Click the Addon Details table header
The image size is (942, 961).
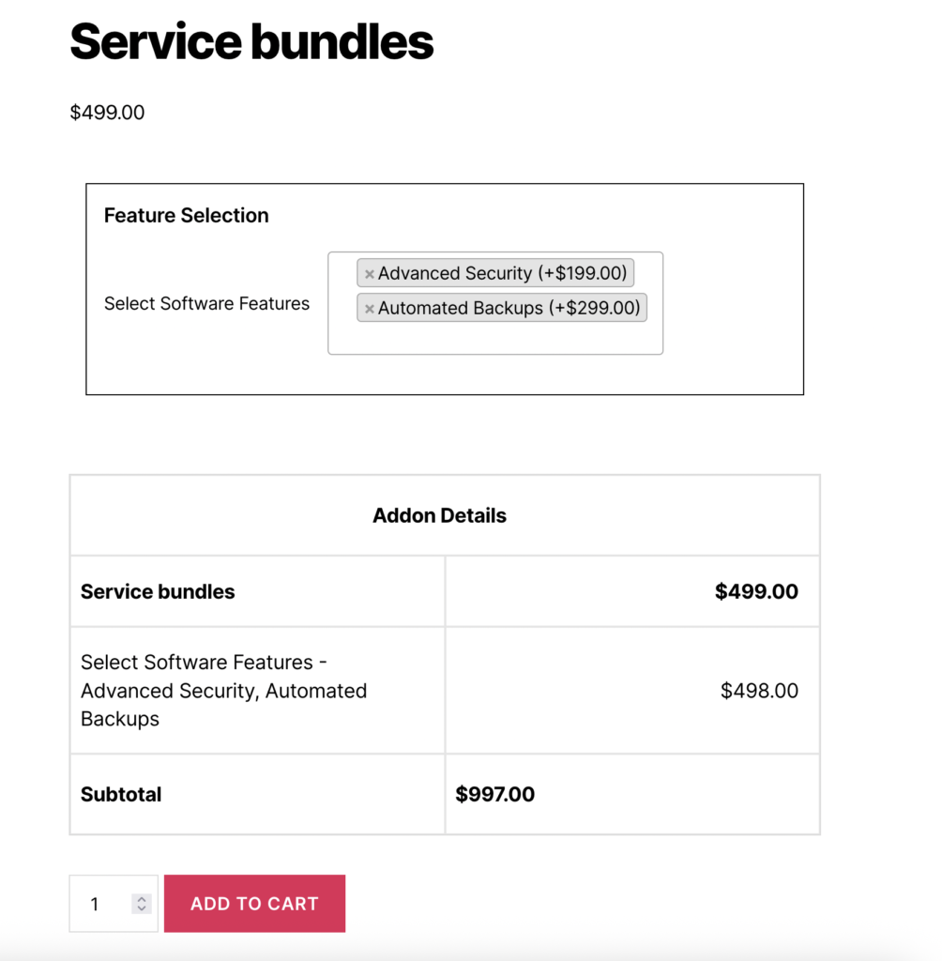439,516
